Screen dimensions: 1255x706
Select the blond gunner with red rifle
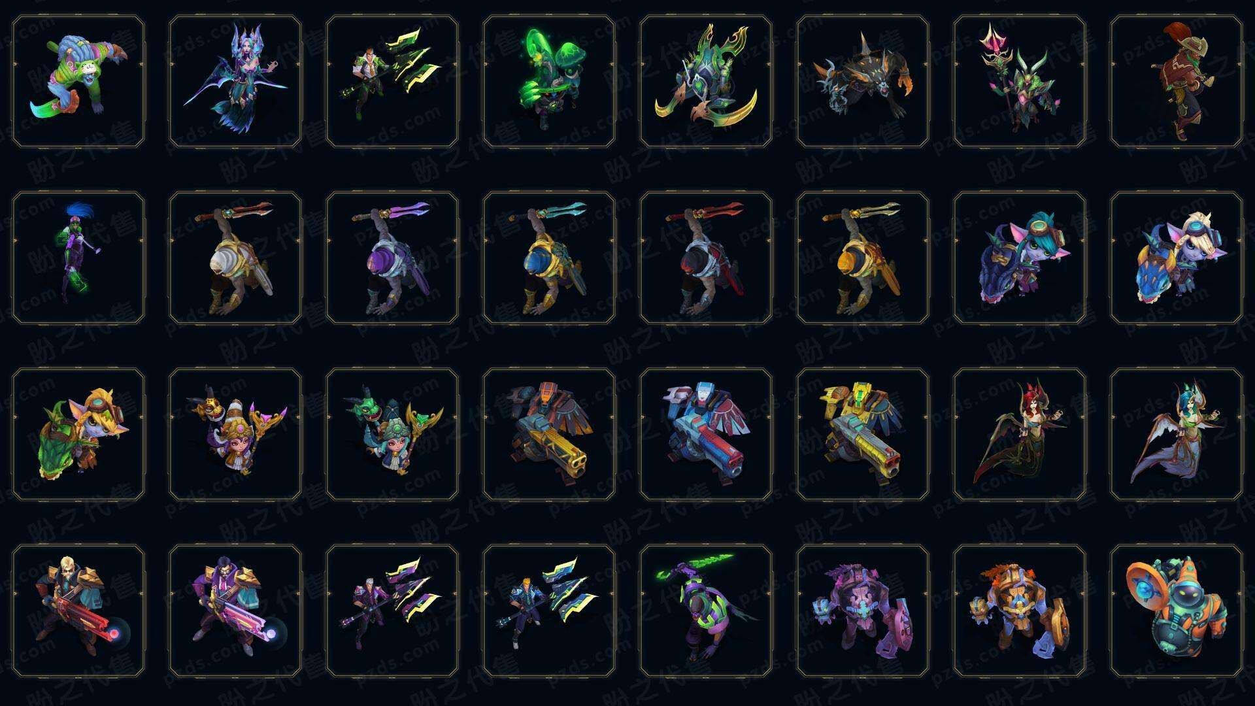pyautogui.click(x=78, y=611)
